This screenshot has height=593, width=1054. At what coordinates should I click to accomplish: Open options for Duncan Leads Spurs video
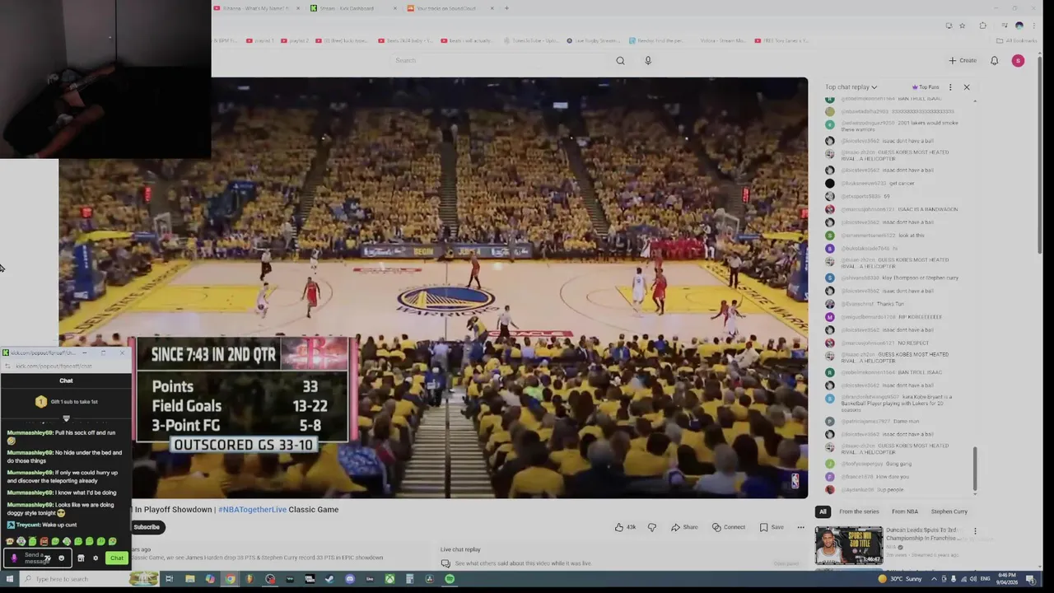click(975, 532)
